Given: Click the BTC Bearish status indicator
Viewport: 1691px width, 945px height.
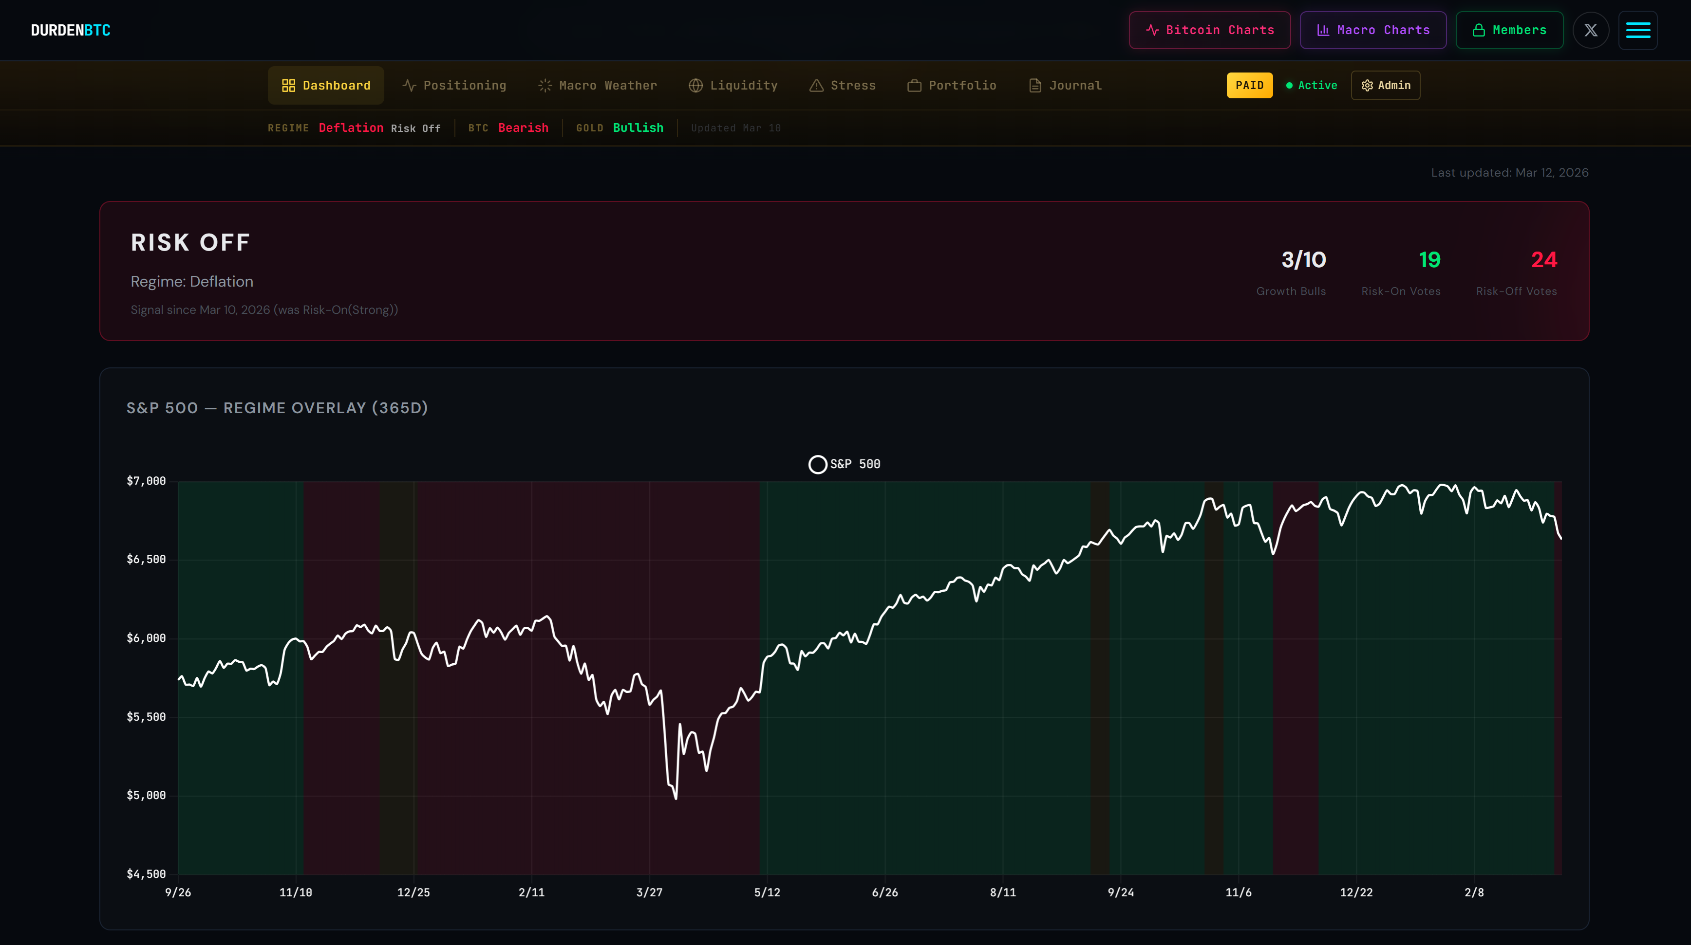Looking at the screenshot, I should click(x=523, y=128).
